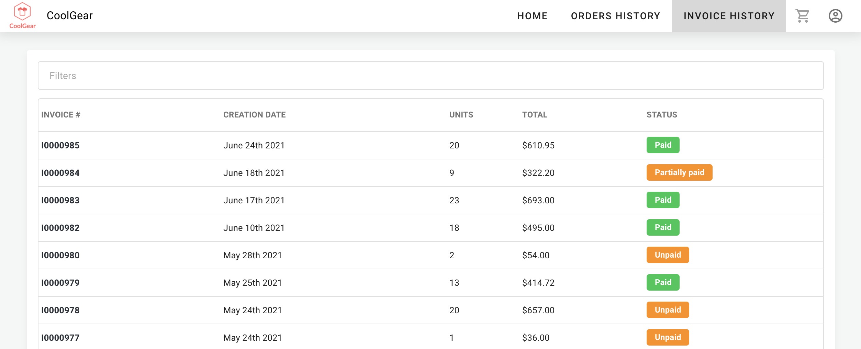This screenshot has width=861, height=349.
Task: Open the shopping cart
Action: 802,16
